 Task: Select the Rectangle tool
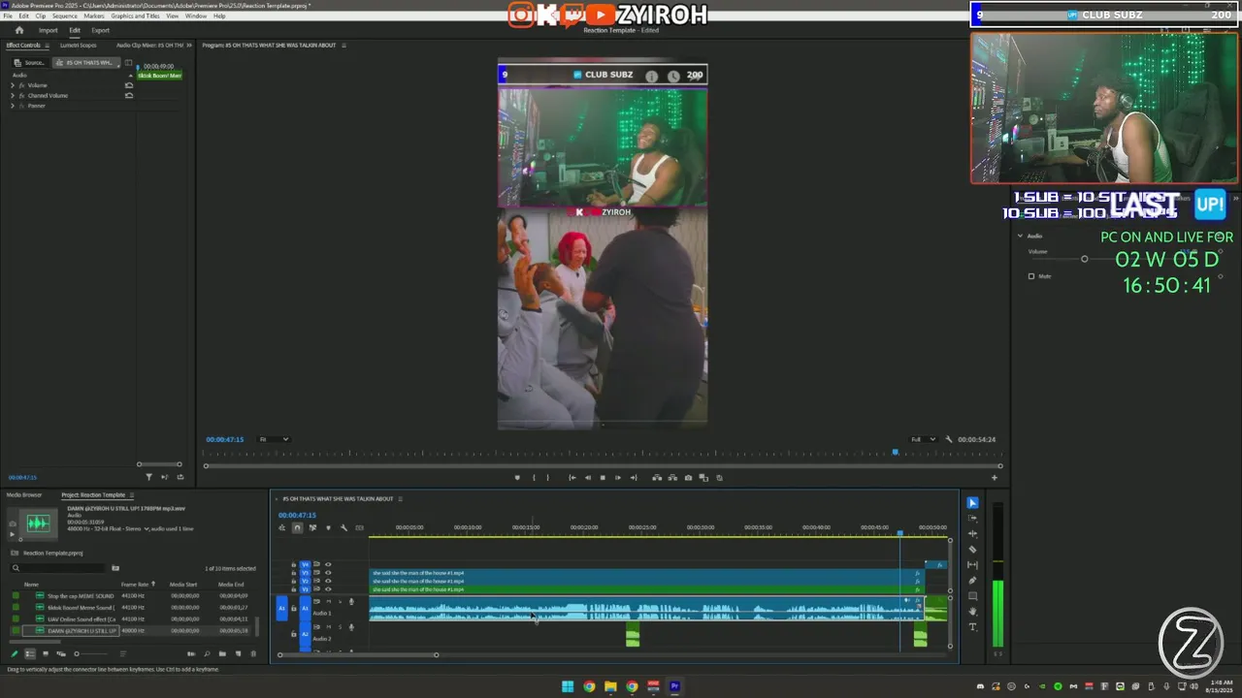(x=972, y=595)
